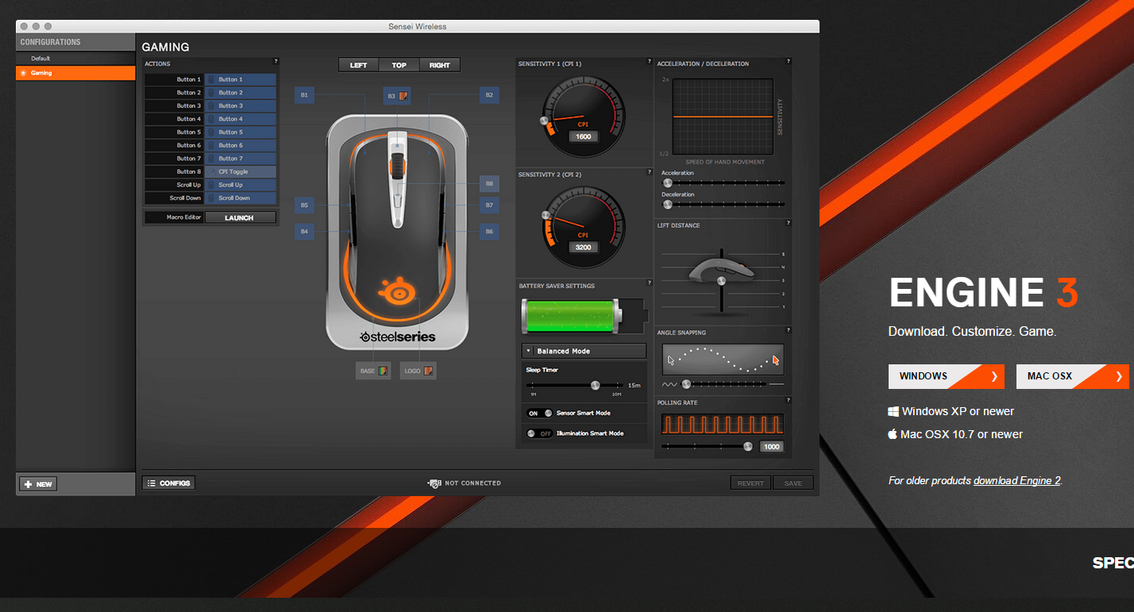The width and height of the screenshot is (1134, 612).
Task: Click the Windows logo icon
Action: pos(893,411)
